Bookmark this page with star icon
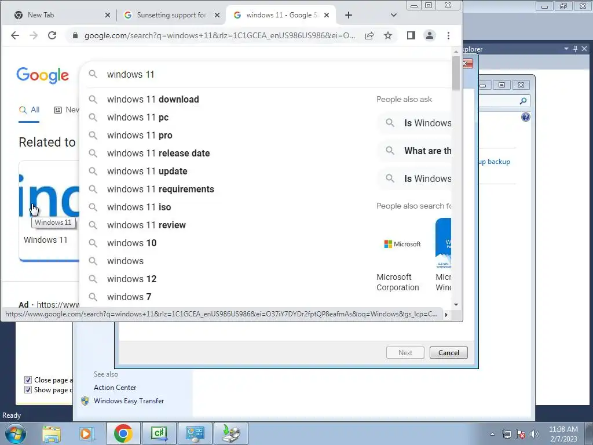Viewport: 593px width, 445px height. pyautogui.click(x=388, y=35)
